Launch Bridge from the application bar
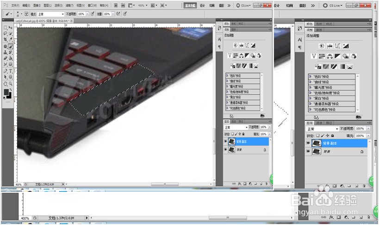This screenshot has width=379, height=225. point(116,5)
